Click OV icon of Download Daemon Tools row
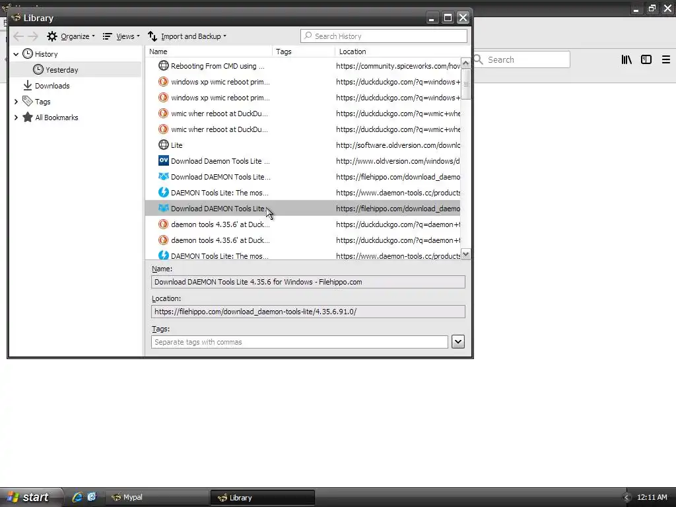The image size is (676, 507). click(x=164, y=161)
